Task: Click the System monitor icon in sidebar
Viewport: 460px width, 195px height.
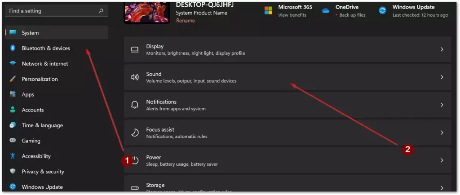Action: (x=13, y=32)
